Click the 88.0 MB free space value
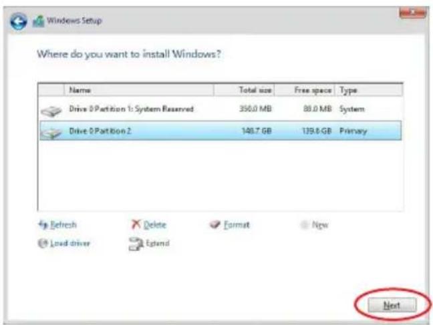The height and width of the screenshot is (325, 433). [317, 109]
